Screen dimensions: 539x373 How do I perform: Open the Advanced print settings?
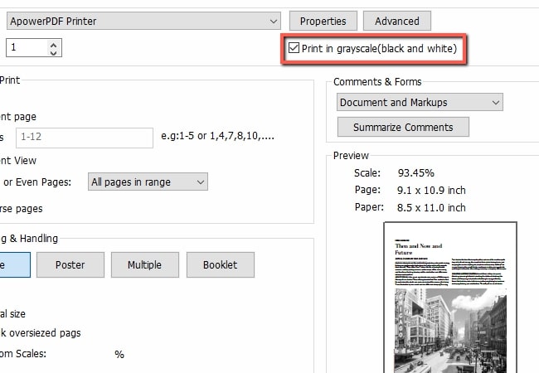point(396,21)
